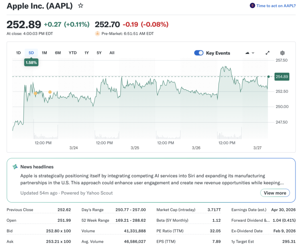
Task: Toggle the Key Events switch off
Action: click(199, 53)
